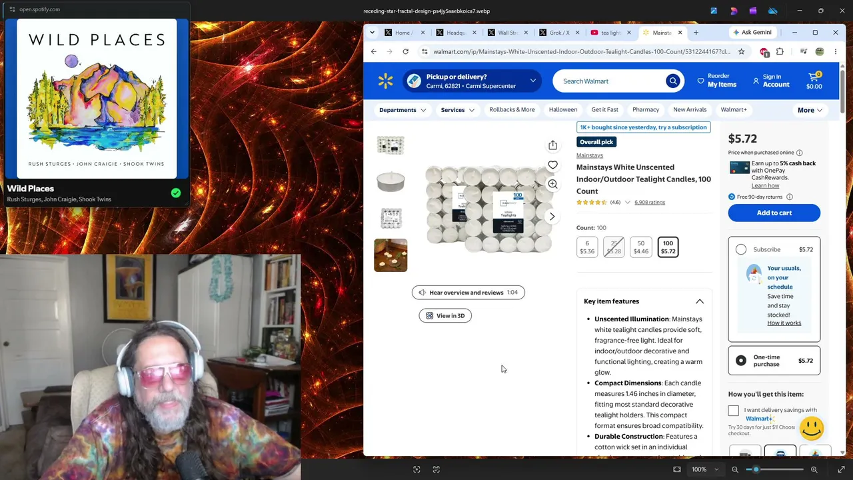Zoom out in the image viewer

735,469
